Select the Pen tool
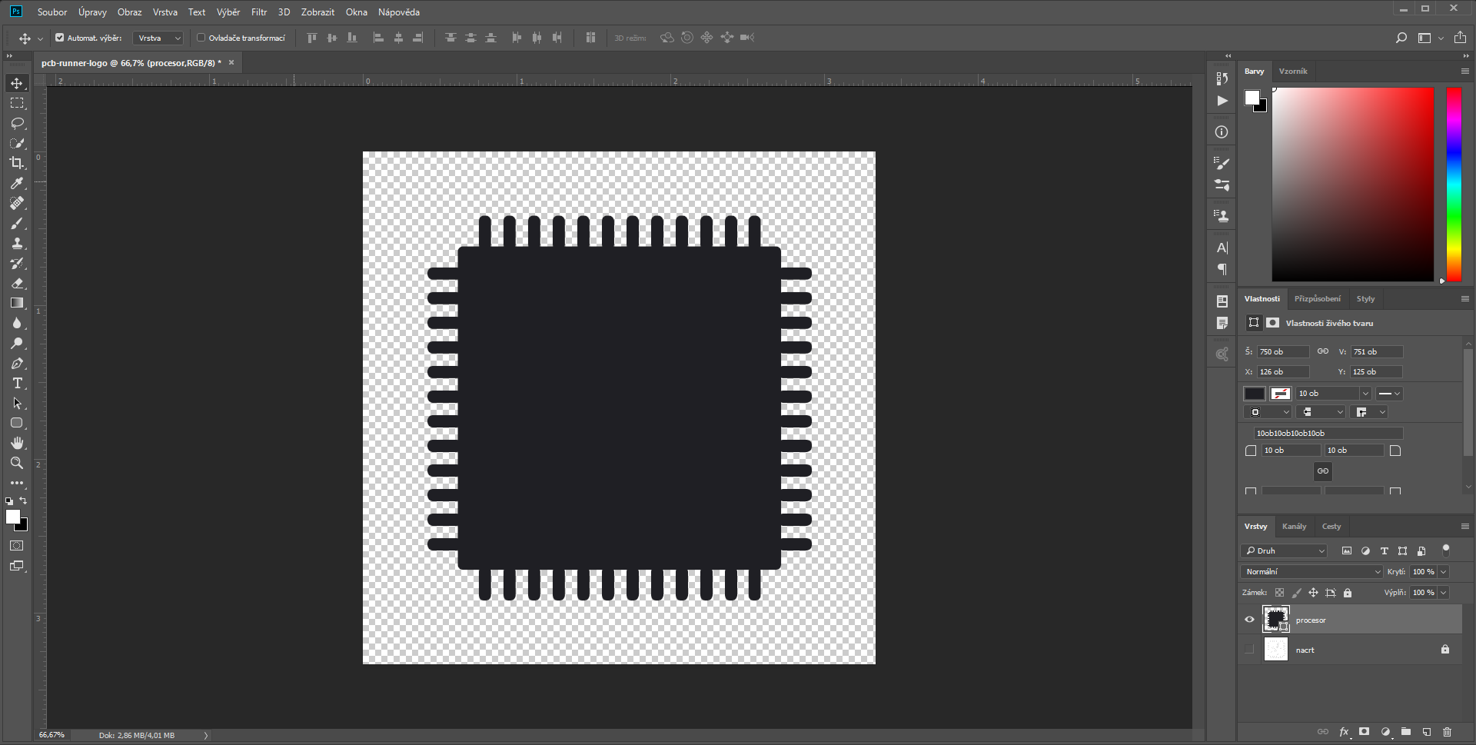1476x745 pixels. 17,364
